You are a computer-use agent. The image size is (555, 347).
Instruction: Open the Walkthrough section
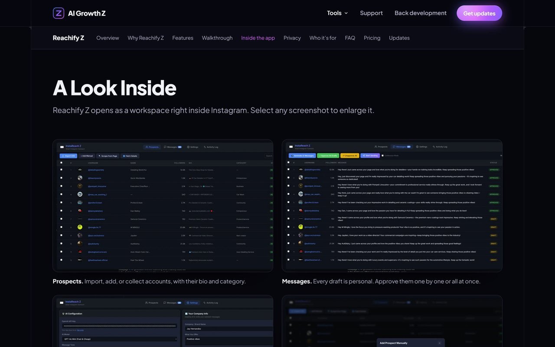[217, 38]
